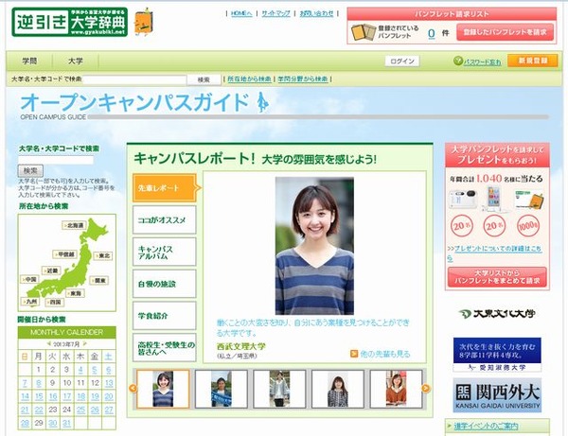Click 登録したパンフレットを請求 button
Image resolution: width=568 pixels, height=436 pixels.
tap(505, 32)
